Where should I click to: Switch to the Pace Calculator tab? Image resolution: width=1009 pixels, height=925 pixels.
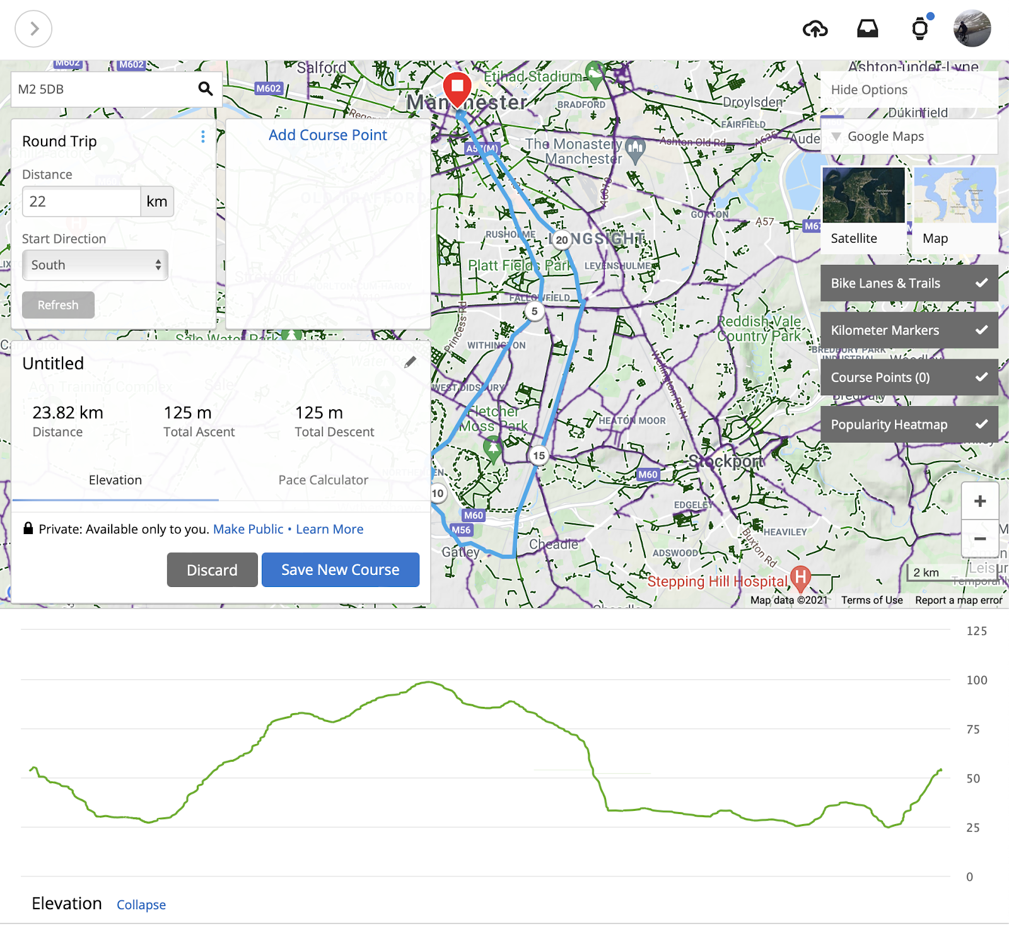click(324, 480)
